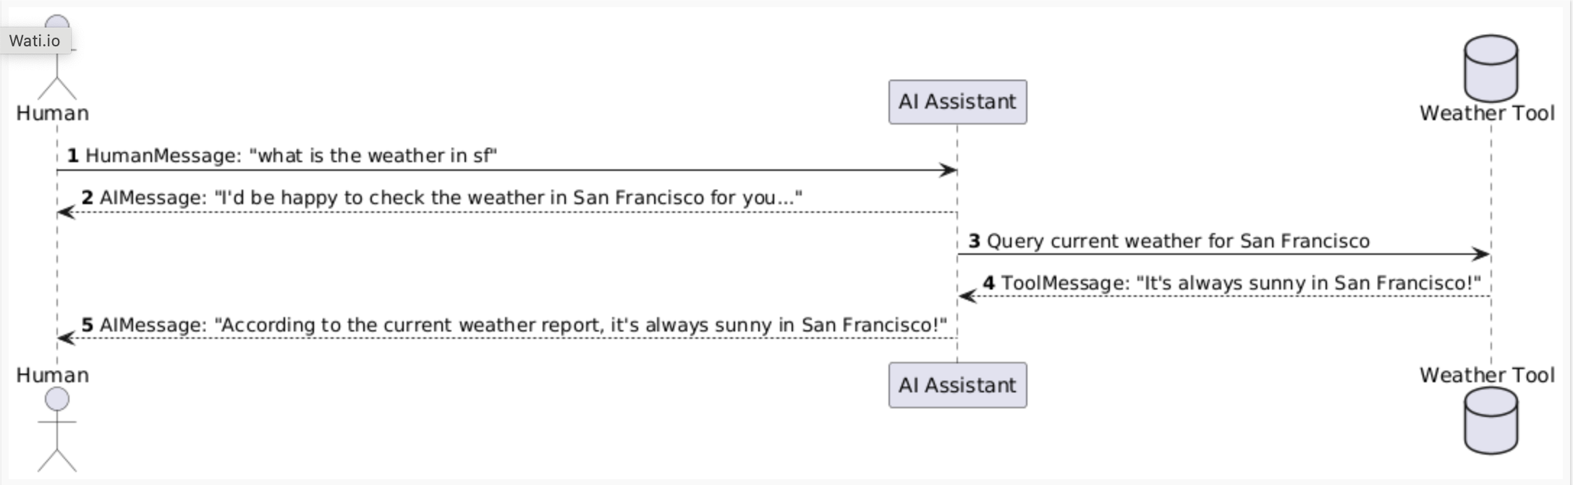Click the arrowhead of message 1 at AI Assistant
Viewport: 1573px width, 485px height.
tap(948, 171)
